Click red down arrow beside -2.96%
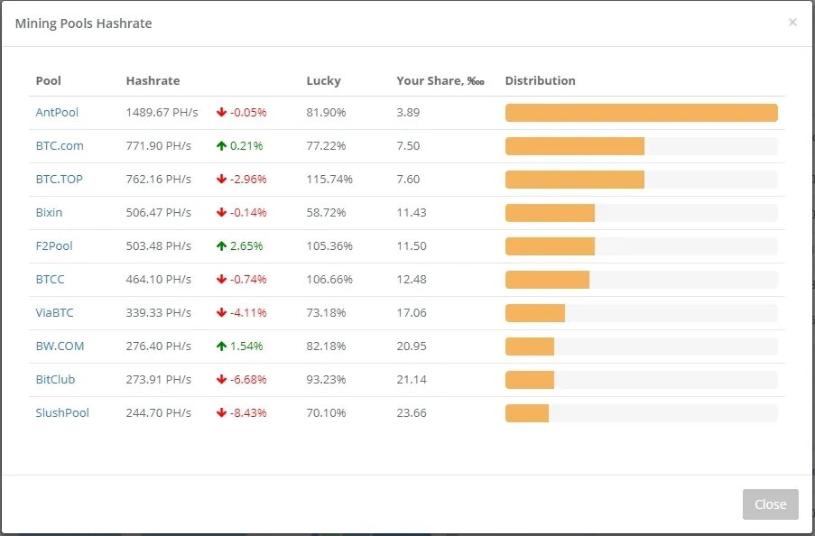 click(x=221, y=179)
